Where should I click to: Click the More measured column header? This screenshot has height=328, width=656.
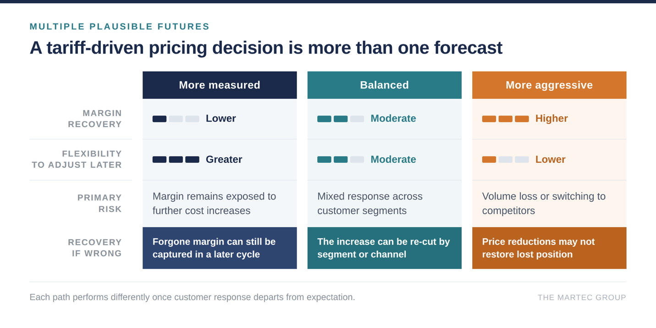tap(220, 85)
